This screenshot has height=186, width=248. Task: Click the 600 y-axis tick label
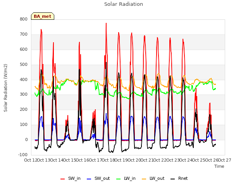tap(24, 49)
